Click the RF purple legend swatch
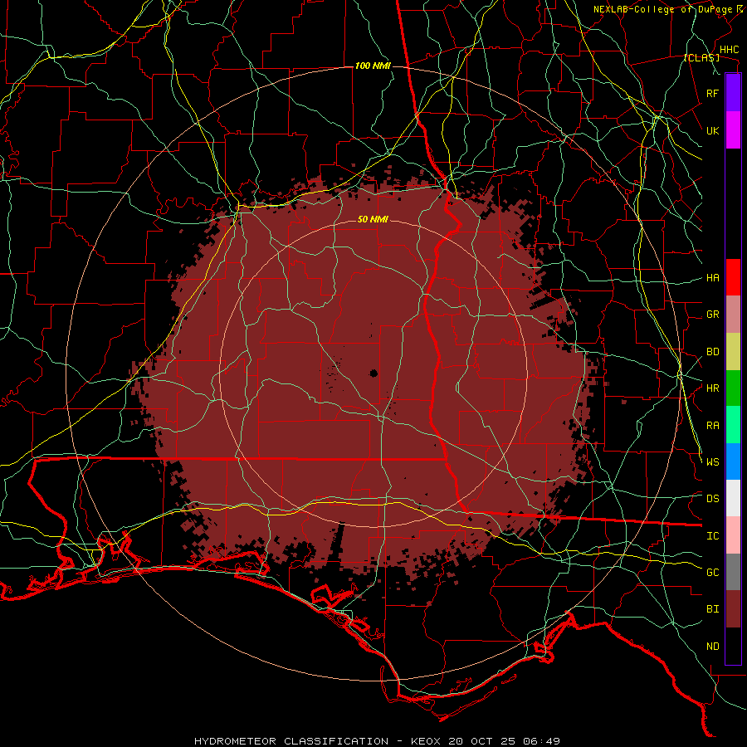747x747 pixels. coord(733,93)
